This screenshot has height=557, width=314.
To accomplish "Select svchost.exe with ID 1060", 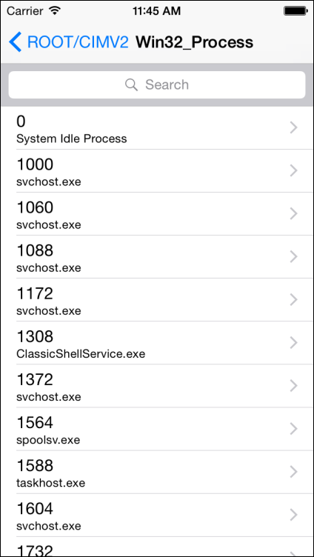I will [x=157, y=214].
